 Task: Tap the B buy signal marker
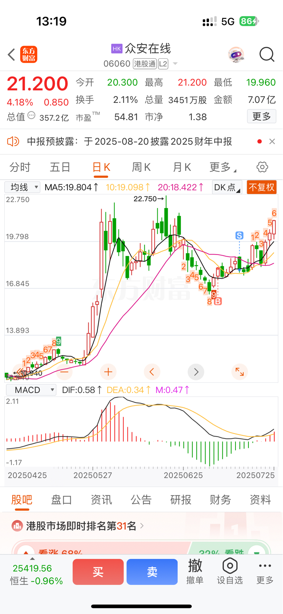pos(218,302)
